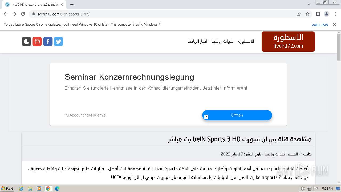Open Seminar Konzernrechnungslegung ad headline
The width and height of the screenshot is (341, 192).
(x=129, y=77)
